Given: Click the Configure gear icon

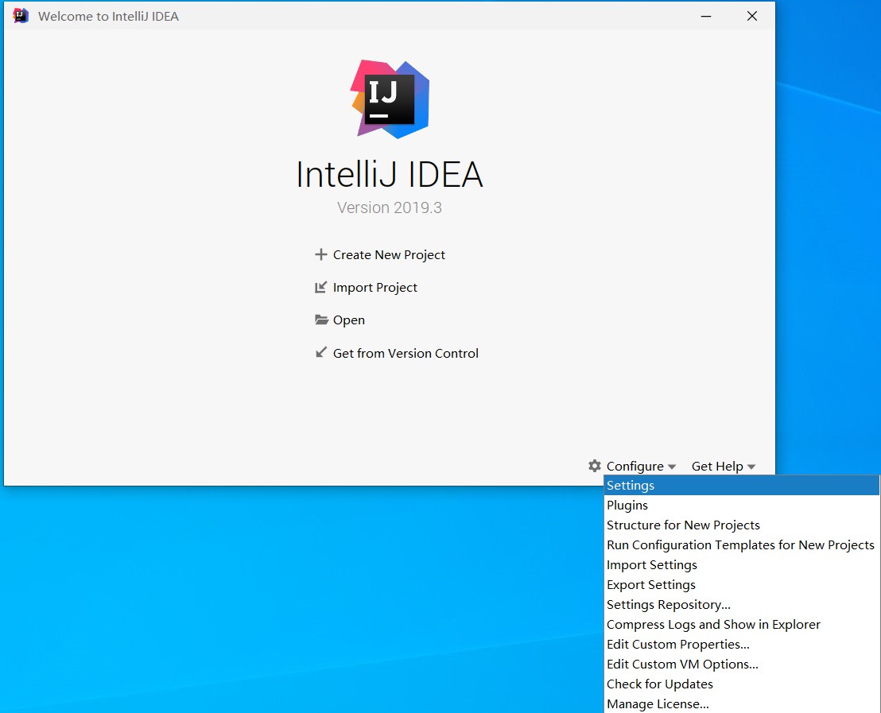Looking at the screenshot, I should [595, 466].
